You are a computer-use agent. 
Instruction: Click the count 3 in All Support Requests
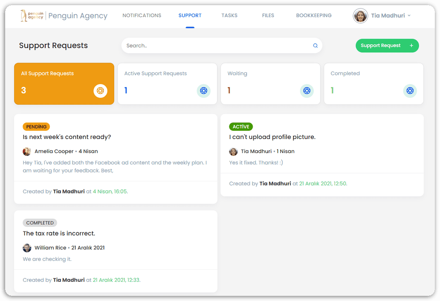point(24,90)
